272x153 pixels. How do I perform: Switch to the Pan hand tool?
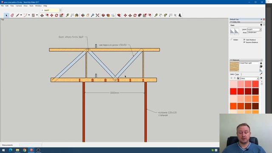point(88,15)
